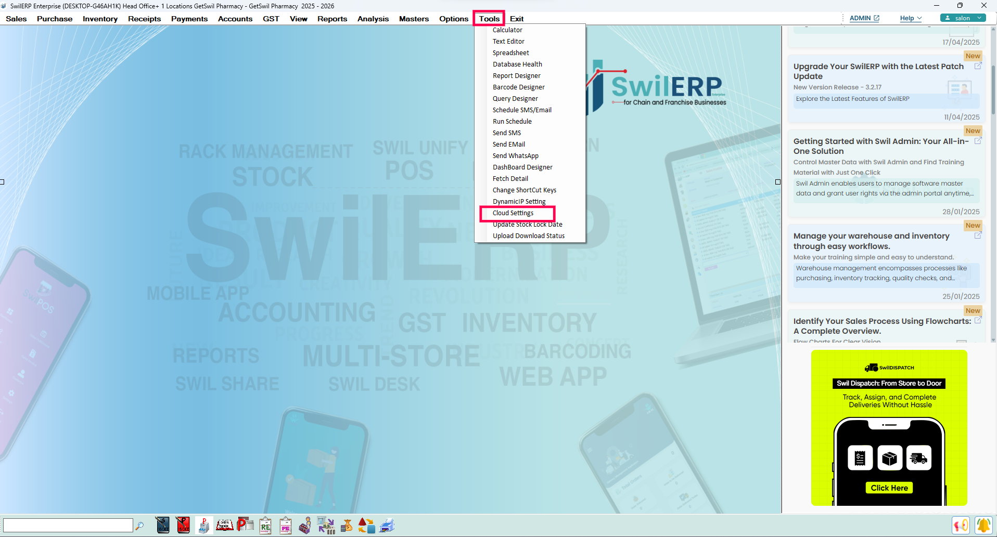997x537 pixels.
Task: Open external link icon on Sales Process Flowcharts card
Action: 978,320
